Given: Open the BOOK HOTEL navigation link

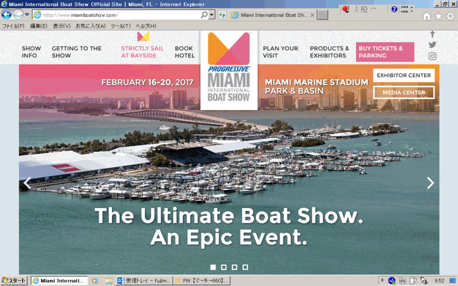Looking at the screenshot, I should [x=185, y=52].
